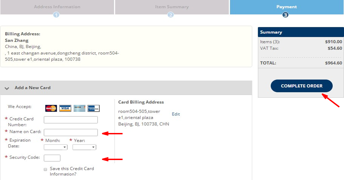Click the Visa card icon
Image resolution: width=344 pixels, height=180 pixels.
pos(65,108)
